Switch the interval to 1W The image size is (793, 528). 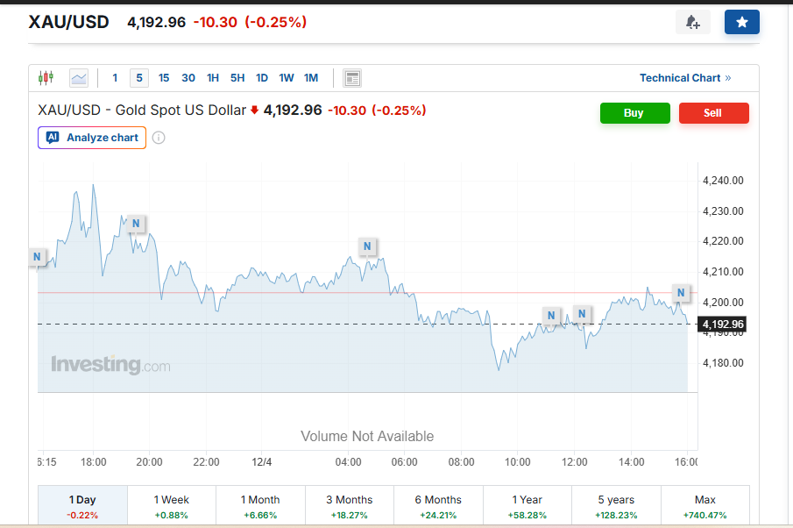tap(287, 78)
